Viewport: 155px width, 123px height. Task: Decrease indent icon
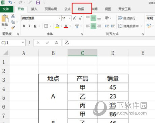(107, 26)
